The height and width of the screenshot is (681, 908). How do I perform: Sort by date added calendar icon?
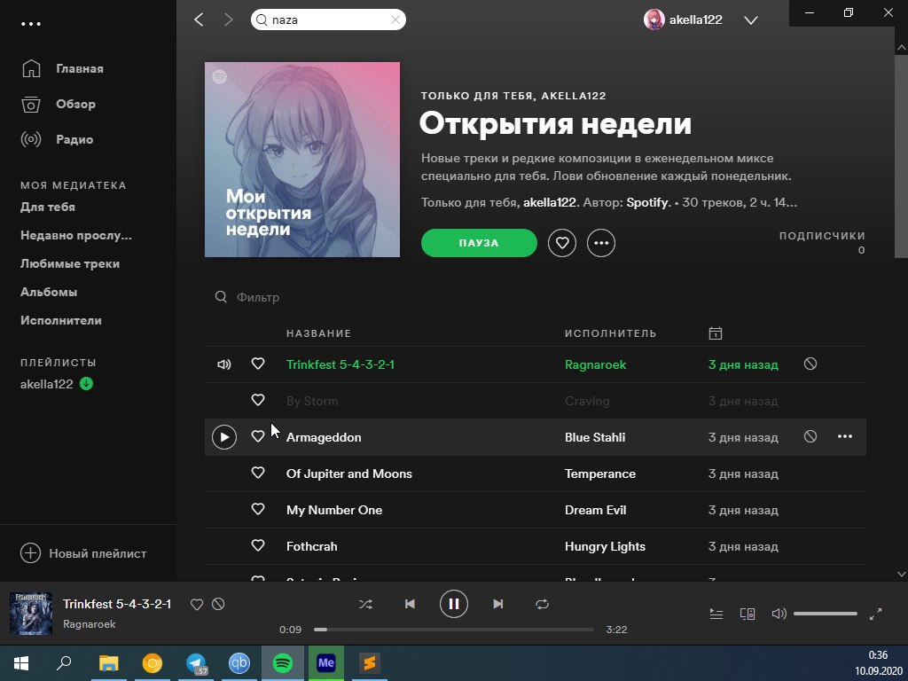tap(716, 333)
